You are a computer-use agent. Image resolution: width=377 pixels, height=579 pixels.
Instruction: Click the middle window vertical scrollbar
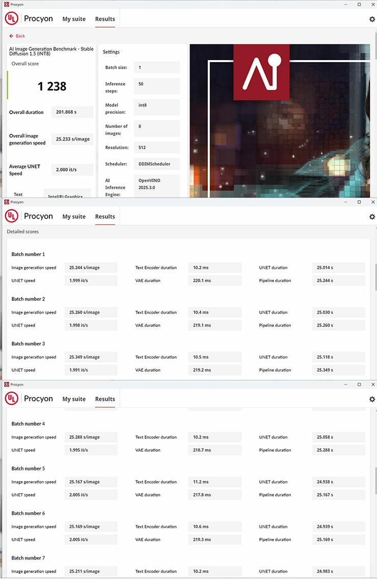pos(375,277)
